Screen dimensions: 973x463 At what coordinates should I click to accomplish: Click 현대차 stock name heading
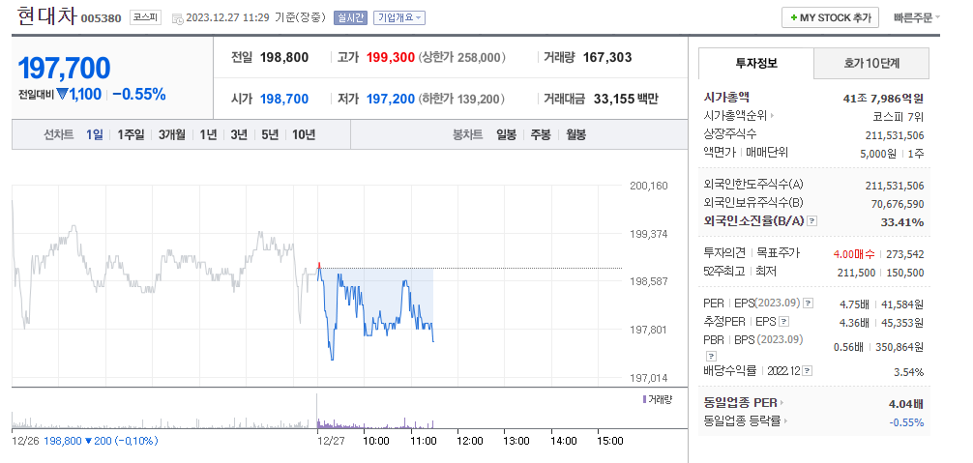[46, 16]
